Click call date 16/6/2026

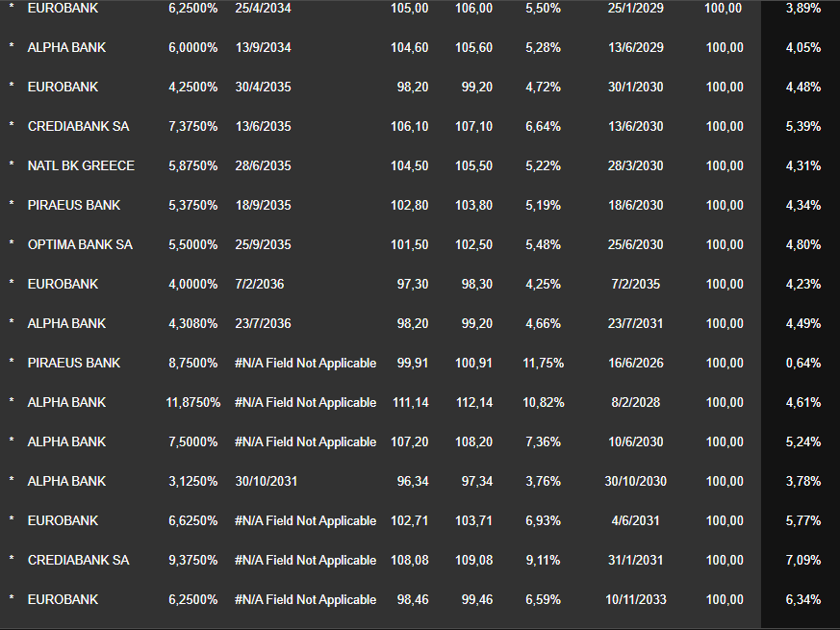click(x=636, y=364)
